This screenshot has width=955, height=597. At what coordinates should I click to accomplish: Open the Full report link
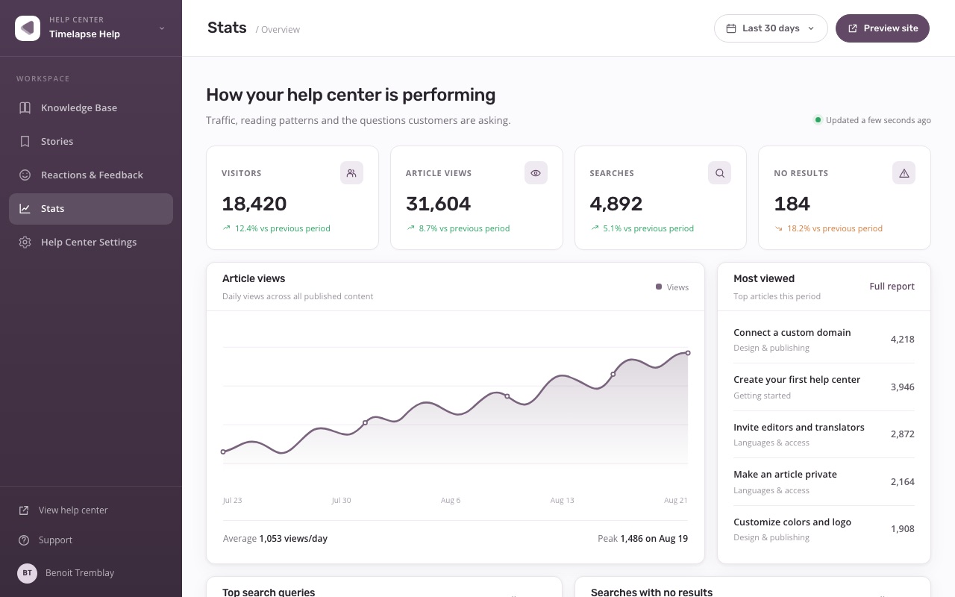tap(892, 287)
